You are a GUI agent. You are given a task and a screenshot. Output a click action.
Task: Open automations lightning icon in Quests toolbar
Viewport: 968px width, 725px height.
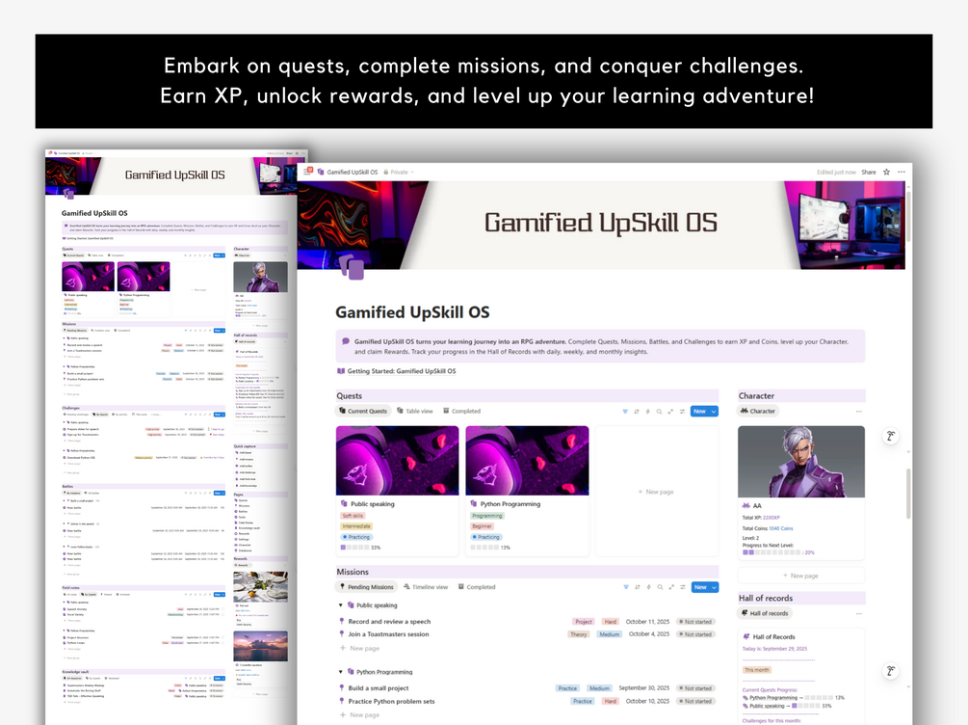click(x=647, y=411)
